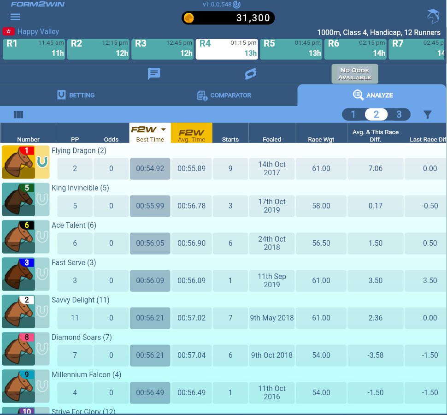The width and height of the screenshot is (447, 415).
Task: Select race R2 at 12:15 pm
Action: coord(98,49)
